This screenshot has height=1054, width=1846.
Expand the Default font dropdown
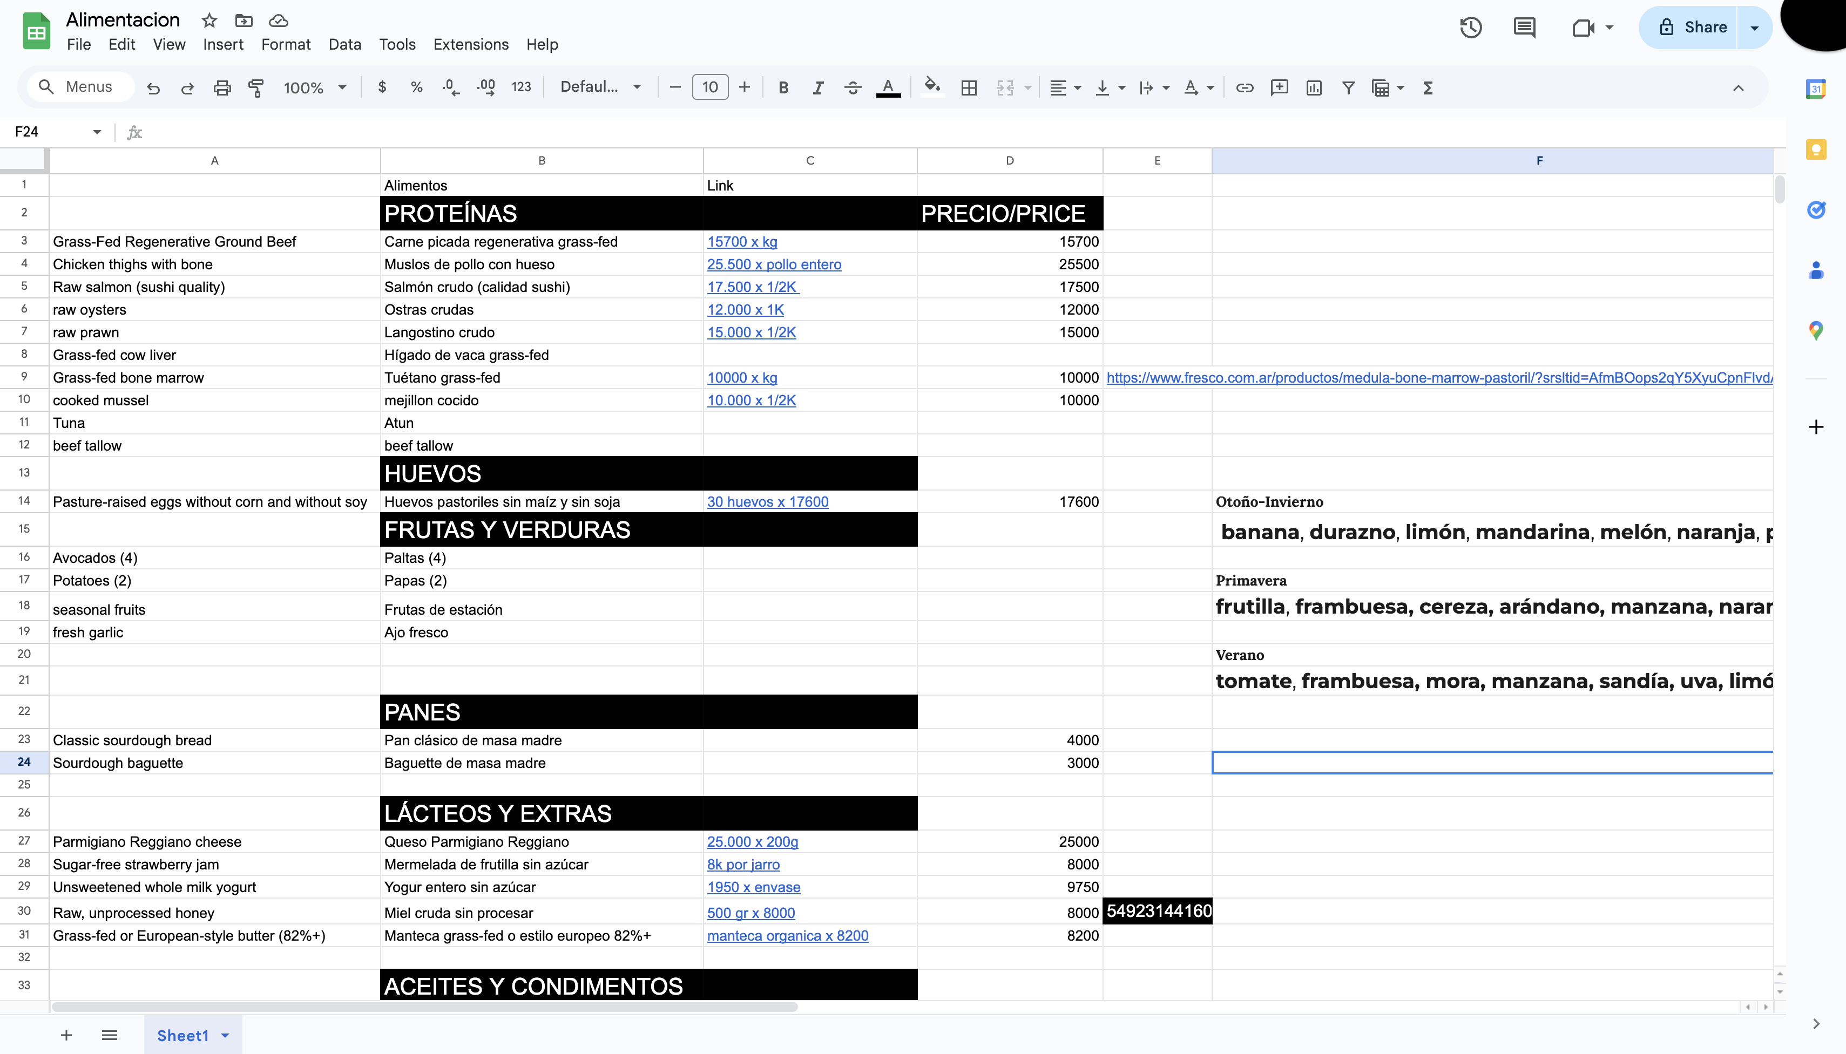coord(600,87)
